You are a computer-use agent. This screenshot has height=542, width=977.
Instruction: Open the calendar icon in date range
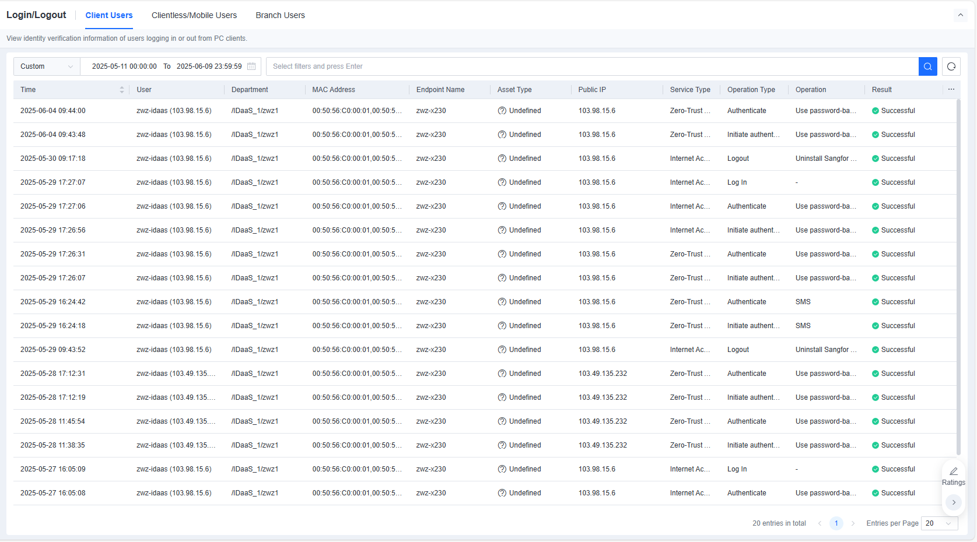[x=251, y=66]
